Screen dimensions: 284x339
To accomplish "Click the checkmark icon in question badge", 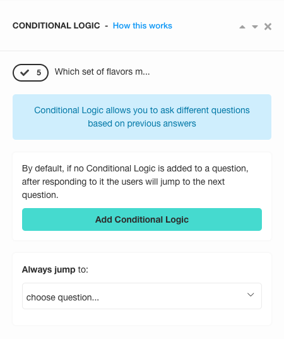I will coord(25,73).
